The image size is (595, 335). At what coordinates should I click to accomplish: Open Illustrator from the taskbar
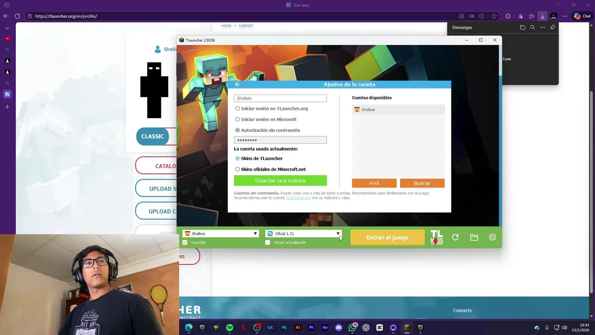click(x=298, y=328)
